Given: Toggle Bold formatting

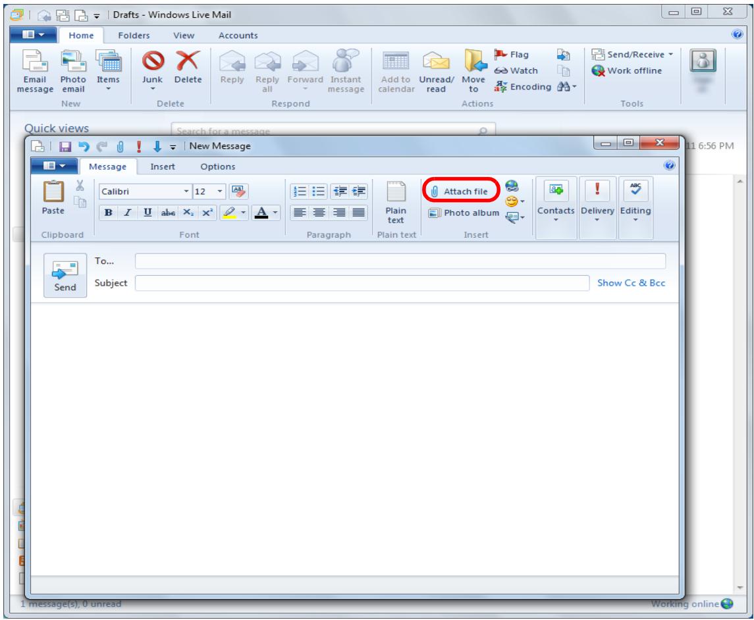Looking at the screenshot, I should click(109, 213).
